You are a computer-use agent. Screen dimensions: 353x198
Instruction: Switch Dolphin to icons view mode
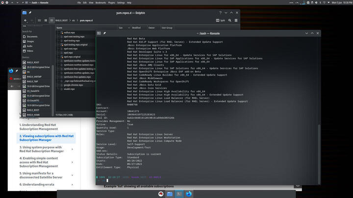click(x=39, y=21)
